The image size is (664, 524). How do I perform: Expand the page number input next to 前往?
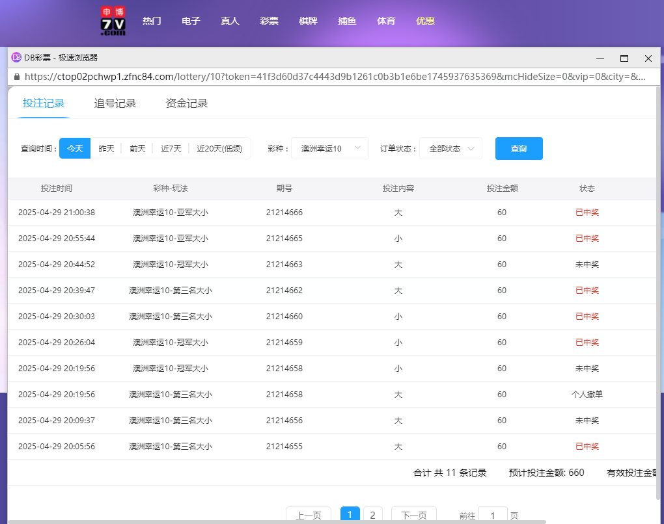[492, 515]
